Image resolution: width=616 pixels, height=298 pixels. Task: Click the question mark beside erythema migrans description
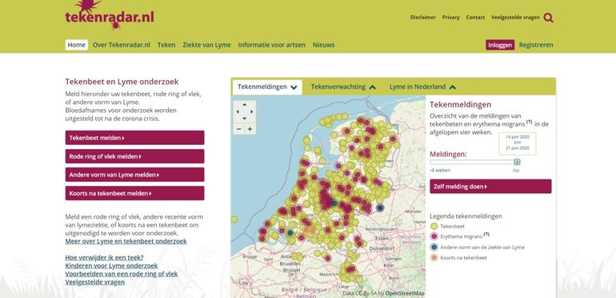click(x=529, y=122)
